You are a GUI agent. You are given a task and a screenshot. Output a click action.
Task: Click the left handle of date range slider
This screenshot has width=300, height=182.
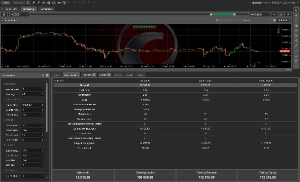coord(211,14)
